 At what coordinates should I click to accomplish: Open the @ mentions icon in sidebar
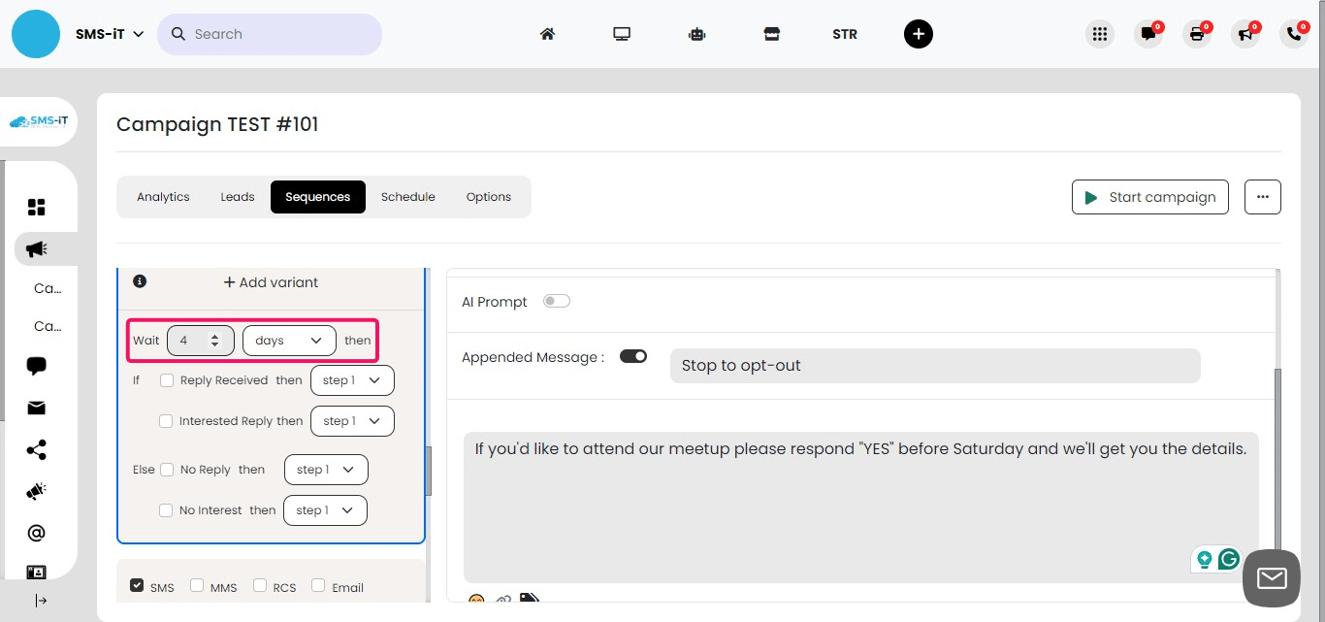[x=36, y=532]
